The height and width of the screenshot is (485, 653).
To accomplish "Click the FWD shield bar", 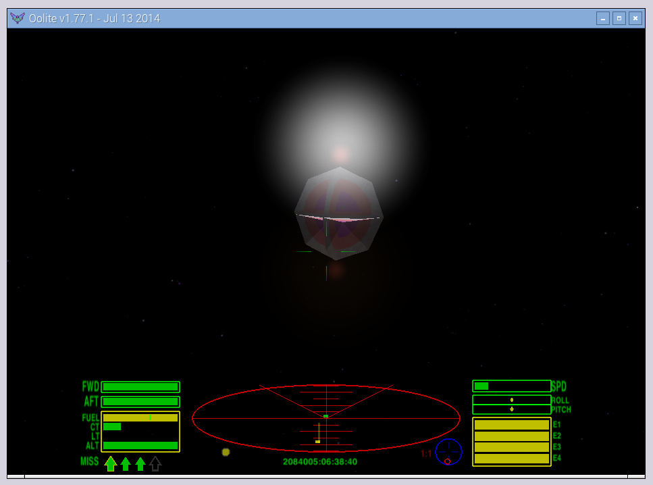I will (x=140, y=386).
